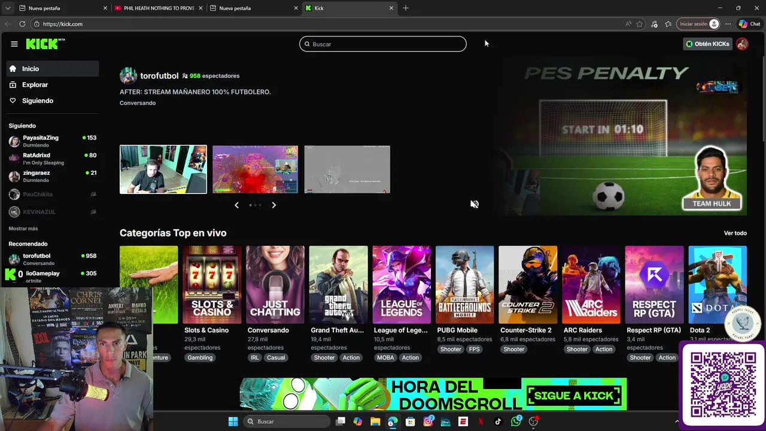This screenshot has width=766, height=431.
Task: Open League of Legends category card
Action: 402,285
